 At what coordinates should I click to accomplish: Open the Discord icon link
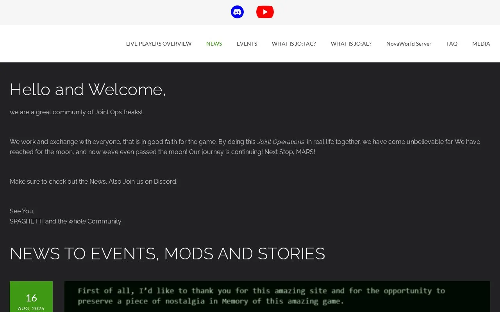click(x=237, y=12)
